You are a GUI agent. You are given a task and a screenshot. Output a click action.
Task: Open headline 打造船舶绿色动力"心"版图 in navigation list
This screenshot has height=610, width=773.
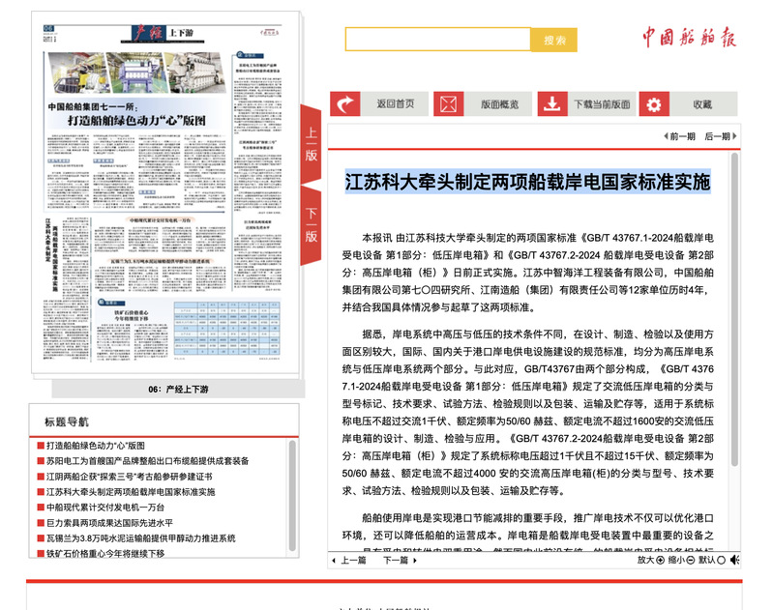[95, 446]
